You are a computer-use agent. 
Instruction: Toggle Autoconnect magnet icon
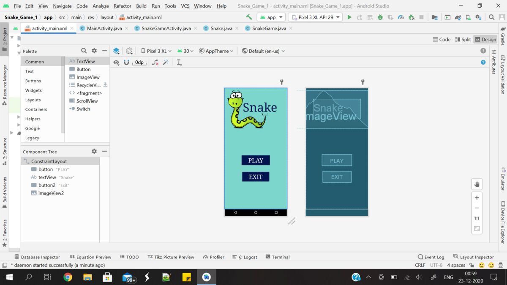126,62
